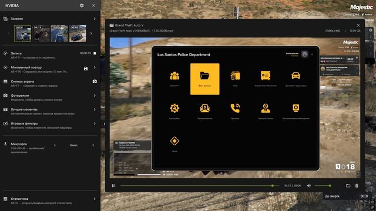Select the Галерея menu row
The image size is (376, 211).
click(x=50, y=19)
